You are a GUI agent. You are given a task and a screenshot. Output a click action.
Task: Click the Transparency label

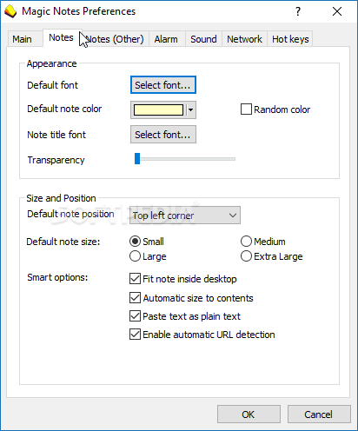tap(56, 160)
